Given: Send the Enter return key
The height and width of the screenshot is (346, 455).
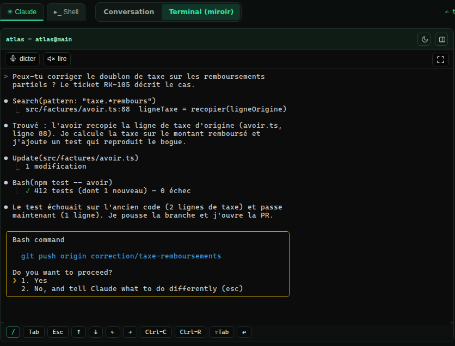Looking at the screenshot, I should (x=244, y=332).
